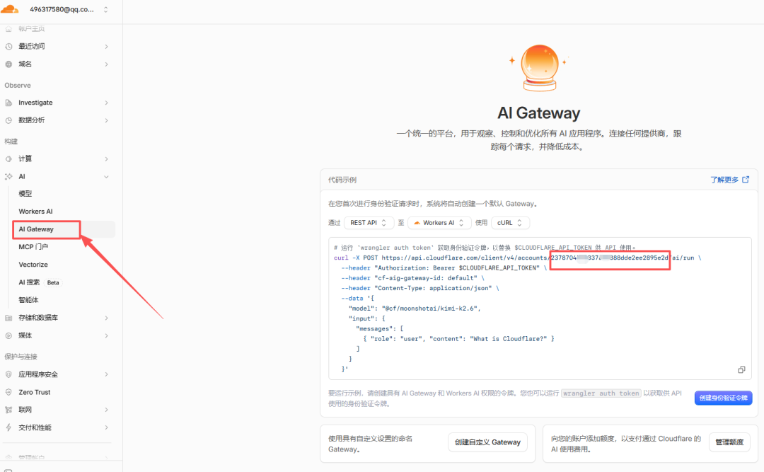Click the AI Gateway page title
764x472 pixels.
[x=538, y=113]
